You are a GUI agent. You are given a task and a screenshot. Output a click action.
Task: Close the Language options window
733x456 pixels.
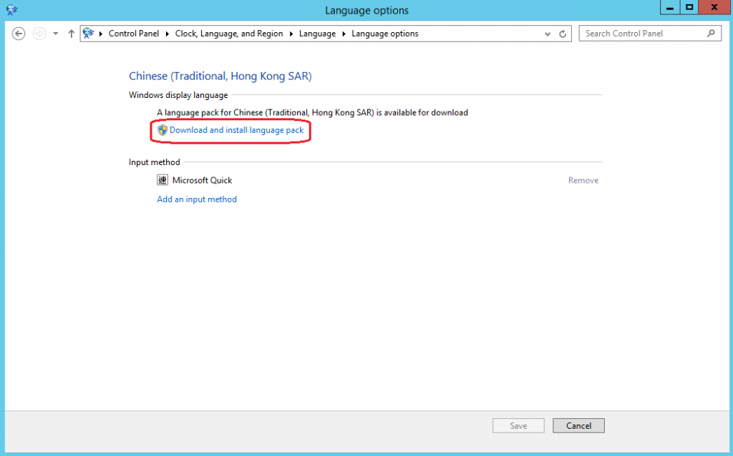pyautogui.click(x=714, y=7)
